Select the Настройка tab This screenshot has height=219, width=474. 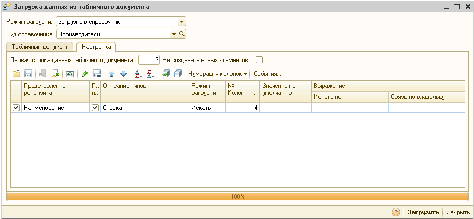tap(96, 47)
